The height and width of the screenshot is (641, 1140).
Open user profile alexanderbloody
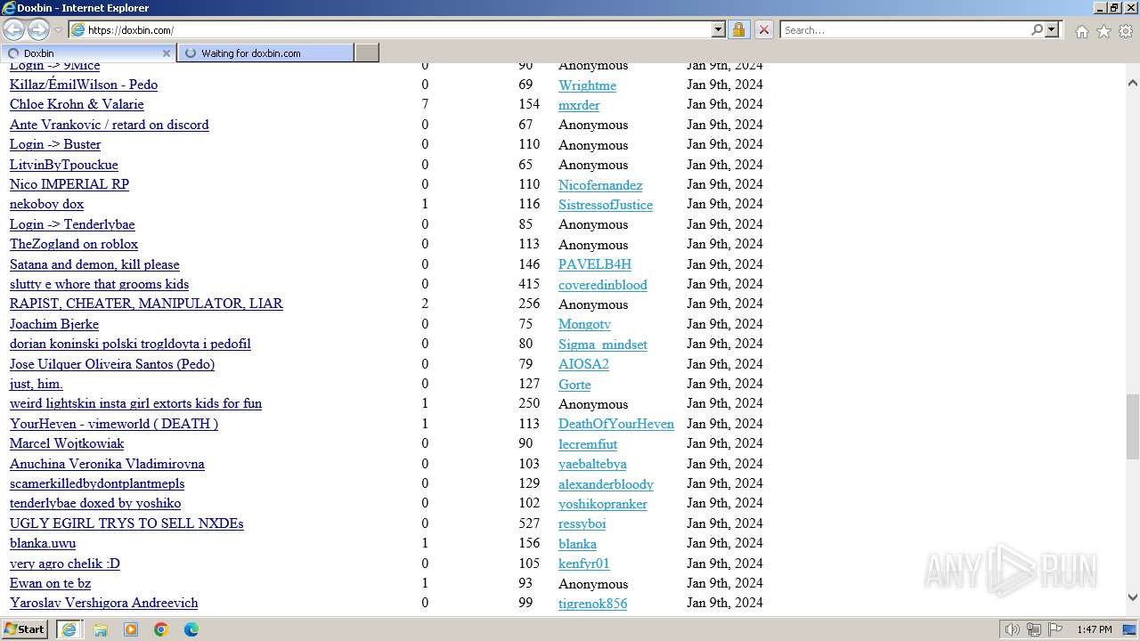[x=606, y=484]
